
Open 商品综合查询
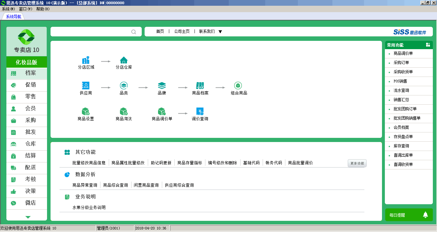click(115, 185)
